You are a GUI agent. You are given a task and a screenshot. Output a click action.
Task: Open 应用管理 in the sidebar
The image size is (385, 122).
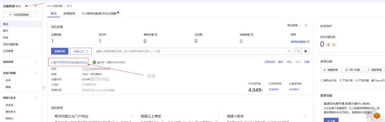click(x=8, y=51)
